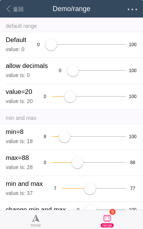Select the range tab label

[x=107, y=225]
